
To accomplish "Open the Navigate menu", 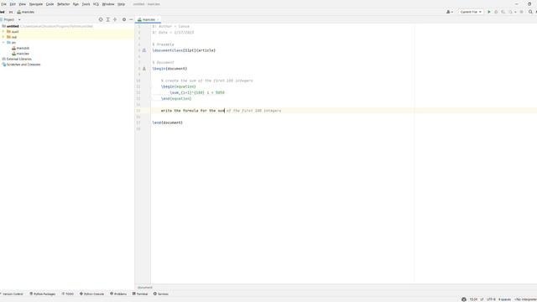I will point(36,4).
